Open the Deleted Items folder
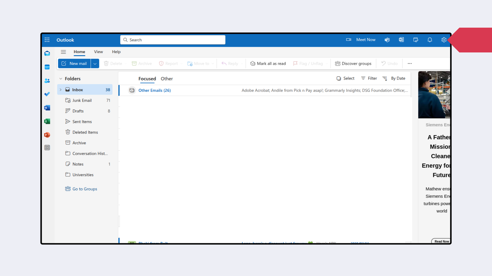Screen dimensions: 492x276 [x=85, y=132]
